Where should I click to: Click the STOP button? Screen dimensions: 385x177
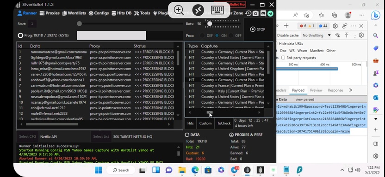coord(258,29)
